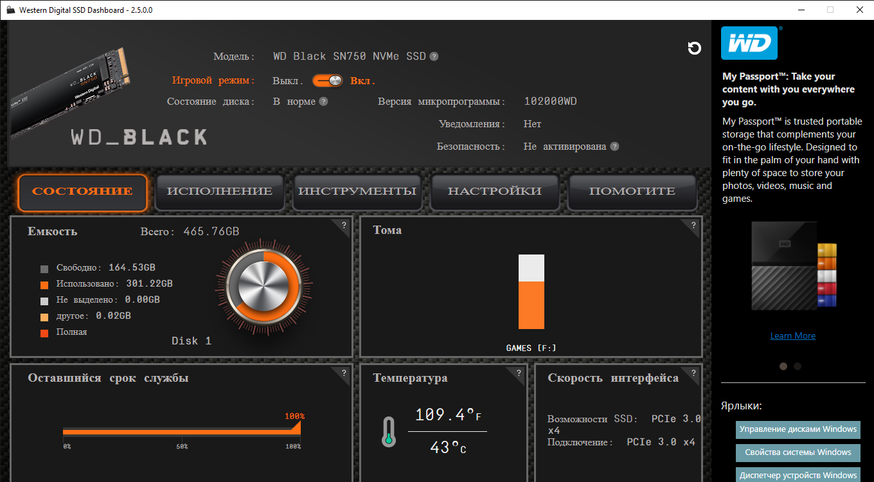874x482 pixels.
Task: Click the refresh icon in header
Action: [694, 48]
